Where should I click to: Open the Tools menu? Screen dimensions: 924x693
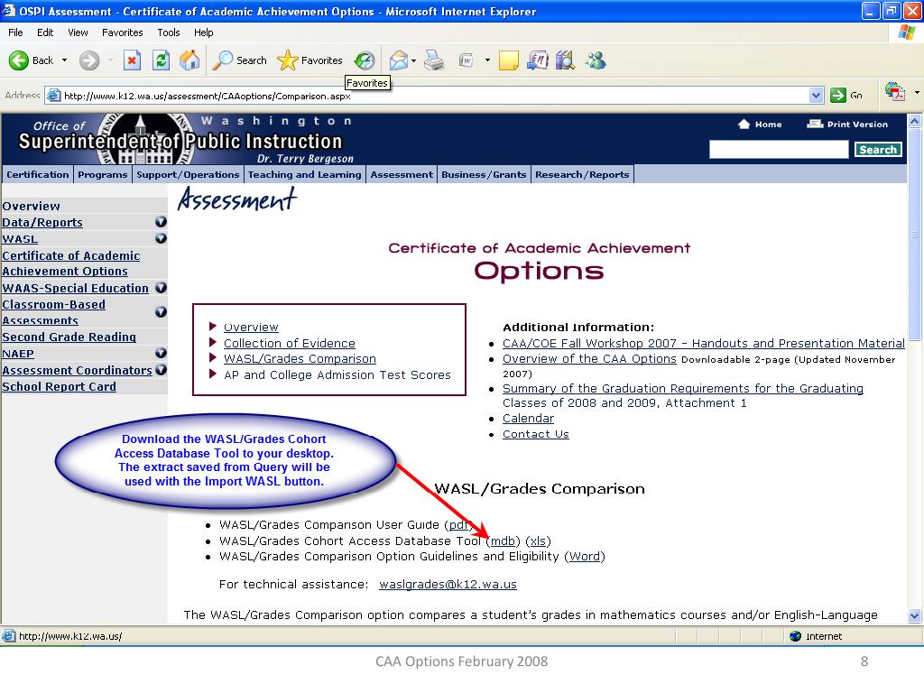coord(169,32)
